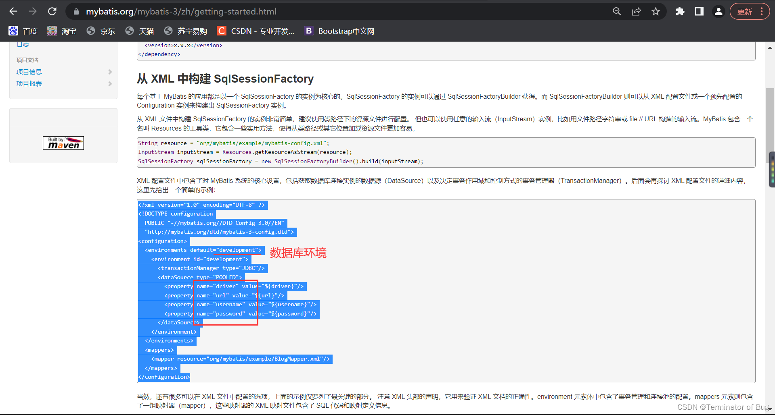Open the 百度 bookmark
The width and height of the screenshot is (775, 415).
[23, 31]
